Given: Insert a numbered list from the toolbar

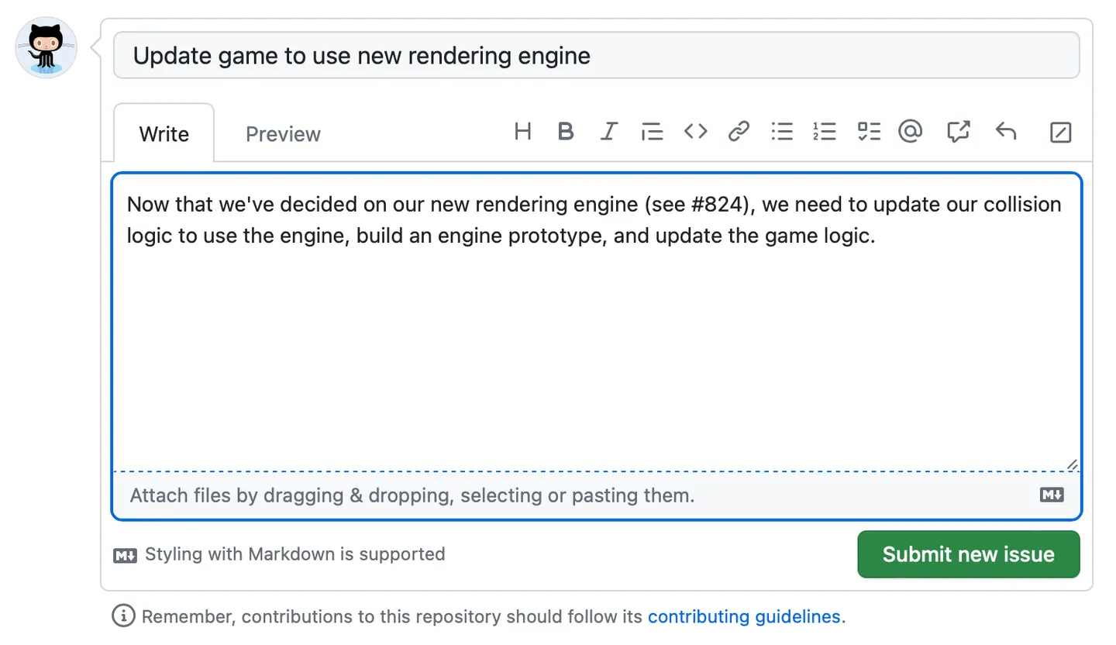Looking at the screenshot, I should coord(825,132).
